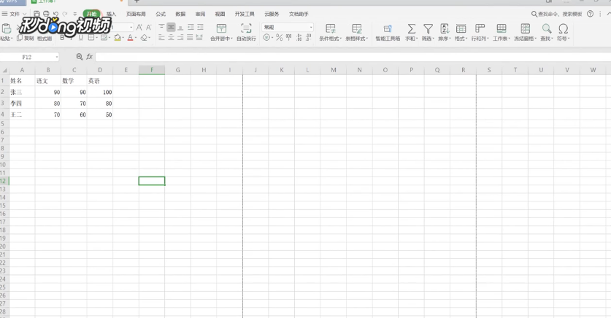The width and height of the screenshot is (611, 318).
Task: Toggle Bold formatting
Action: click(62, 38)
